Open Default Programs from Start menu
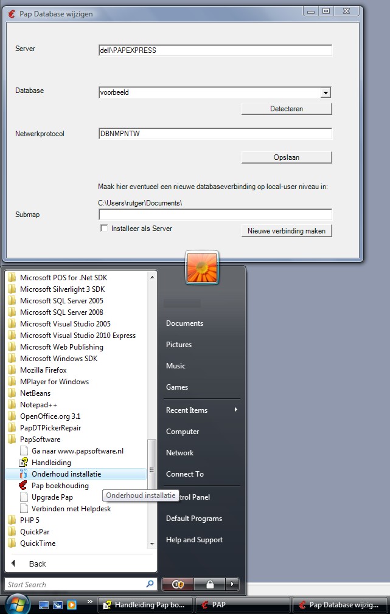Image resolution: width=390 pixels, height=614 pixels. (193, 519)
